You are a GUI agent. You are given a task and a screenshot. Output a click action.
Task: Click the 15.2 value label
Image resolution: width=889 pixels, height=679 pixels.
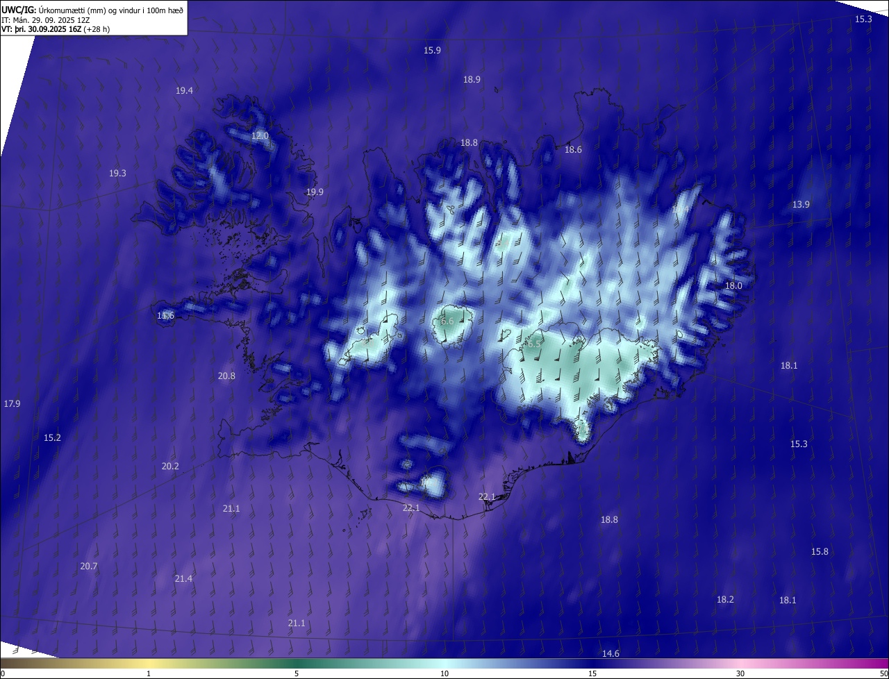pos(52,438)
